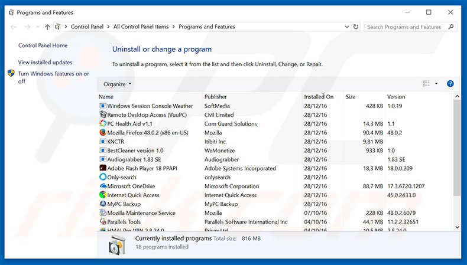Click the BestCleaner version 1.0 icon
The image size is (467, 265).
pyautogui.click(x=103, y=150)
